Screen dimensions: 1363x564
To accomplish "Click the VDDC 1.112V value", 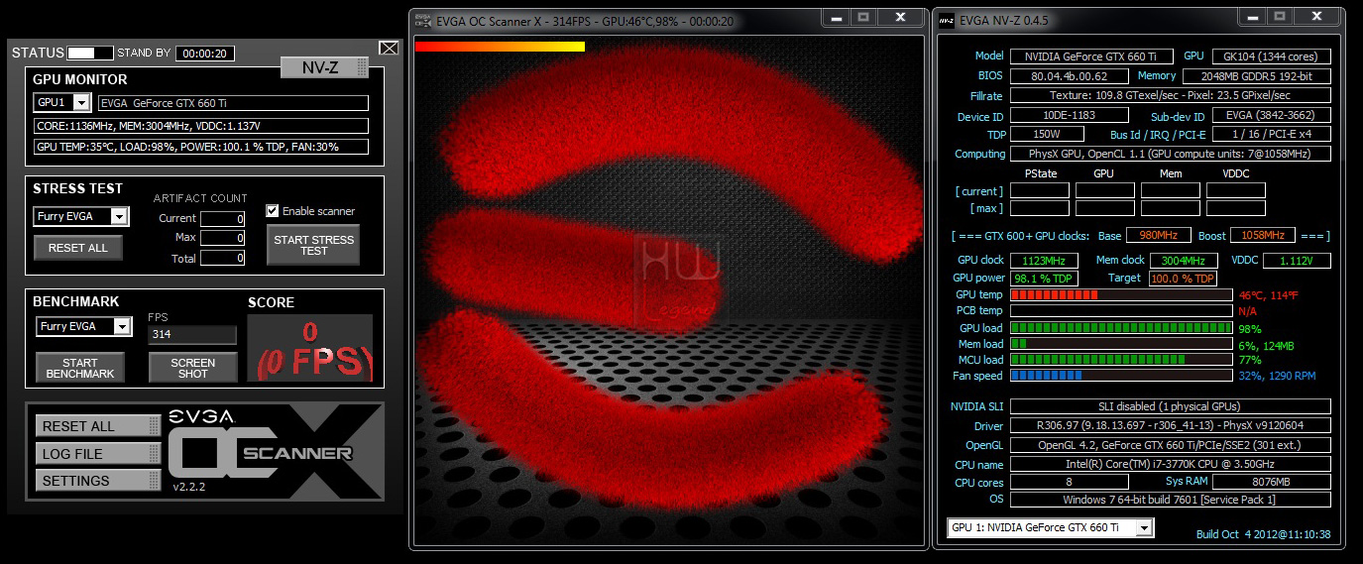I will (x=1297, y=261).
